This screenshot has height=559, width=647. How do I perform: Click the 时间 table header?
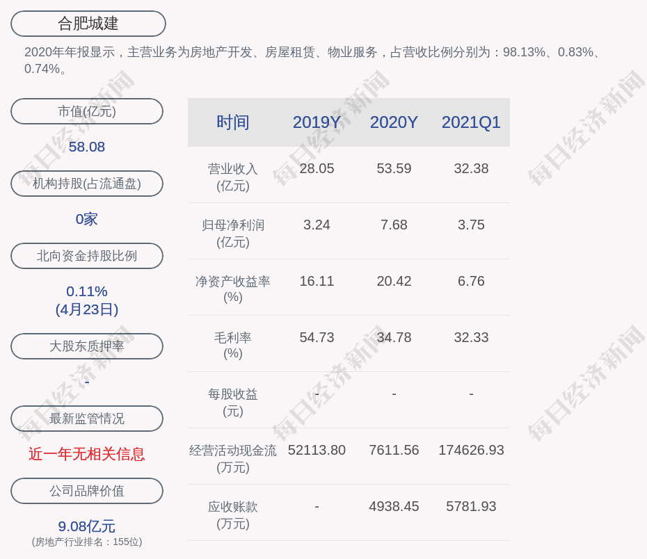coord(233,122)
